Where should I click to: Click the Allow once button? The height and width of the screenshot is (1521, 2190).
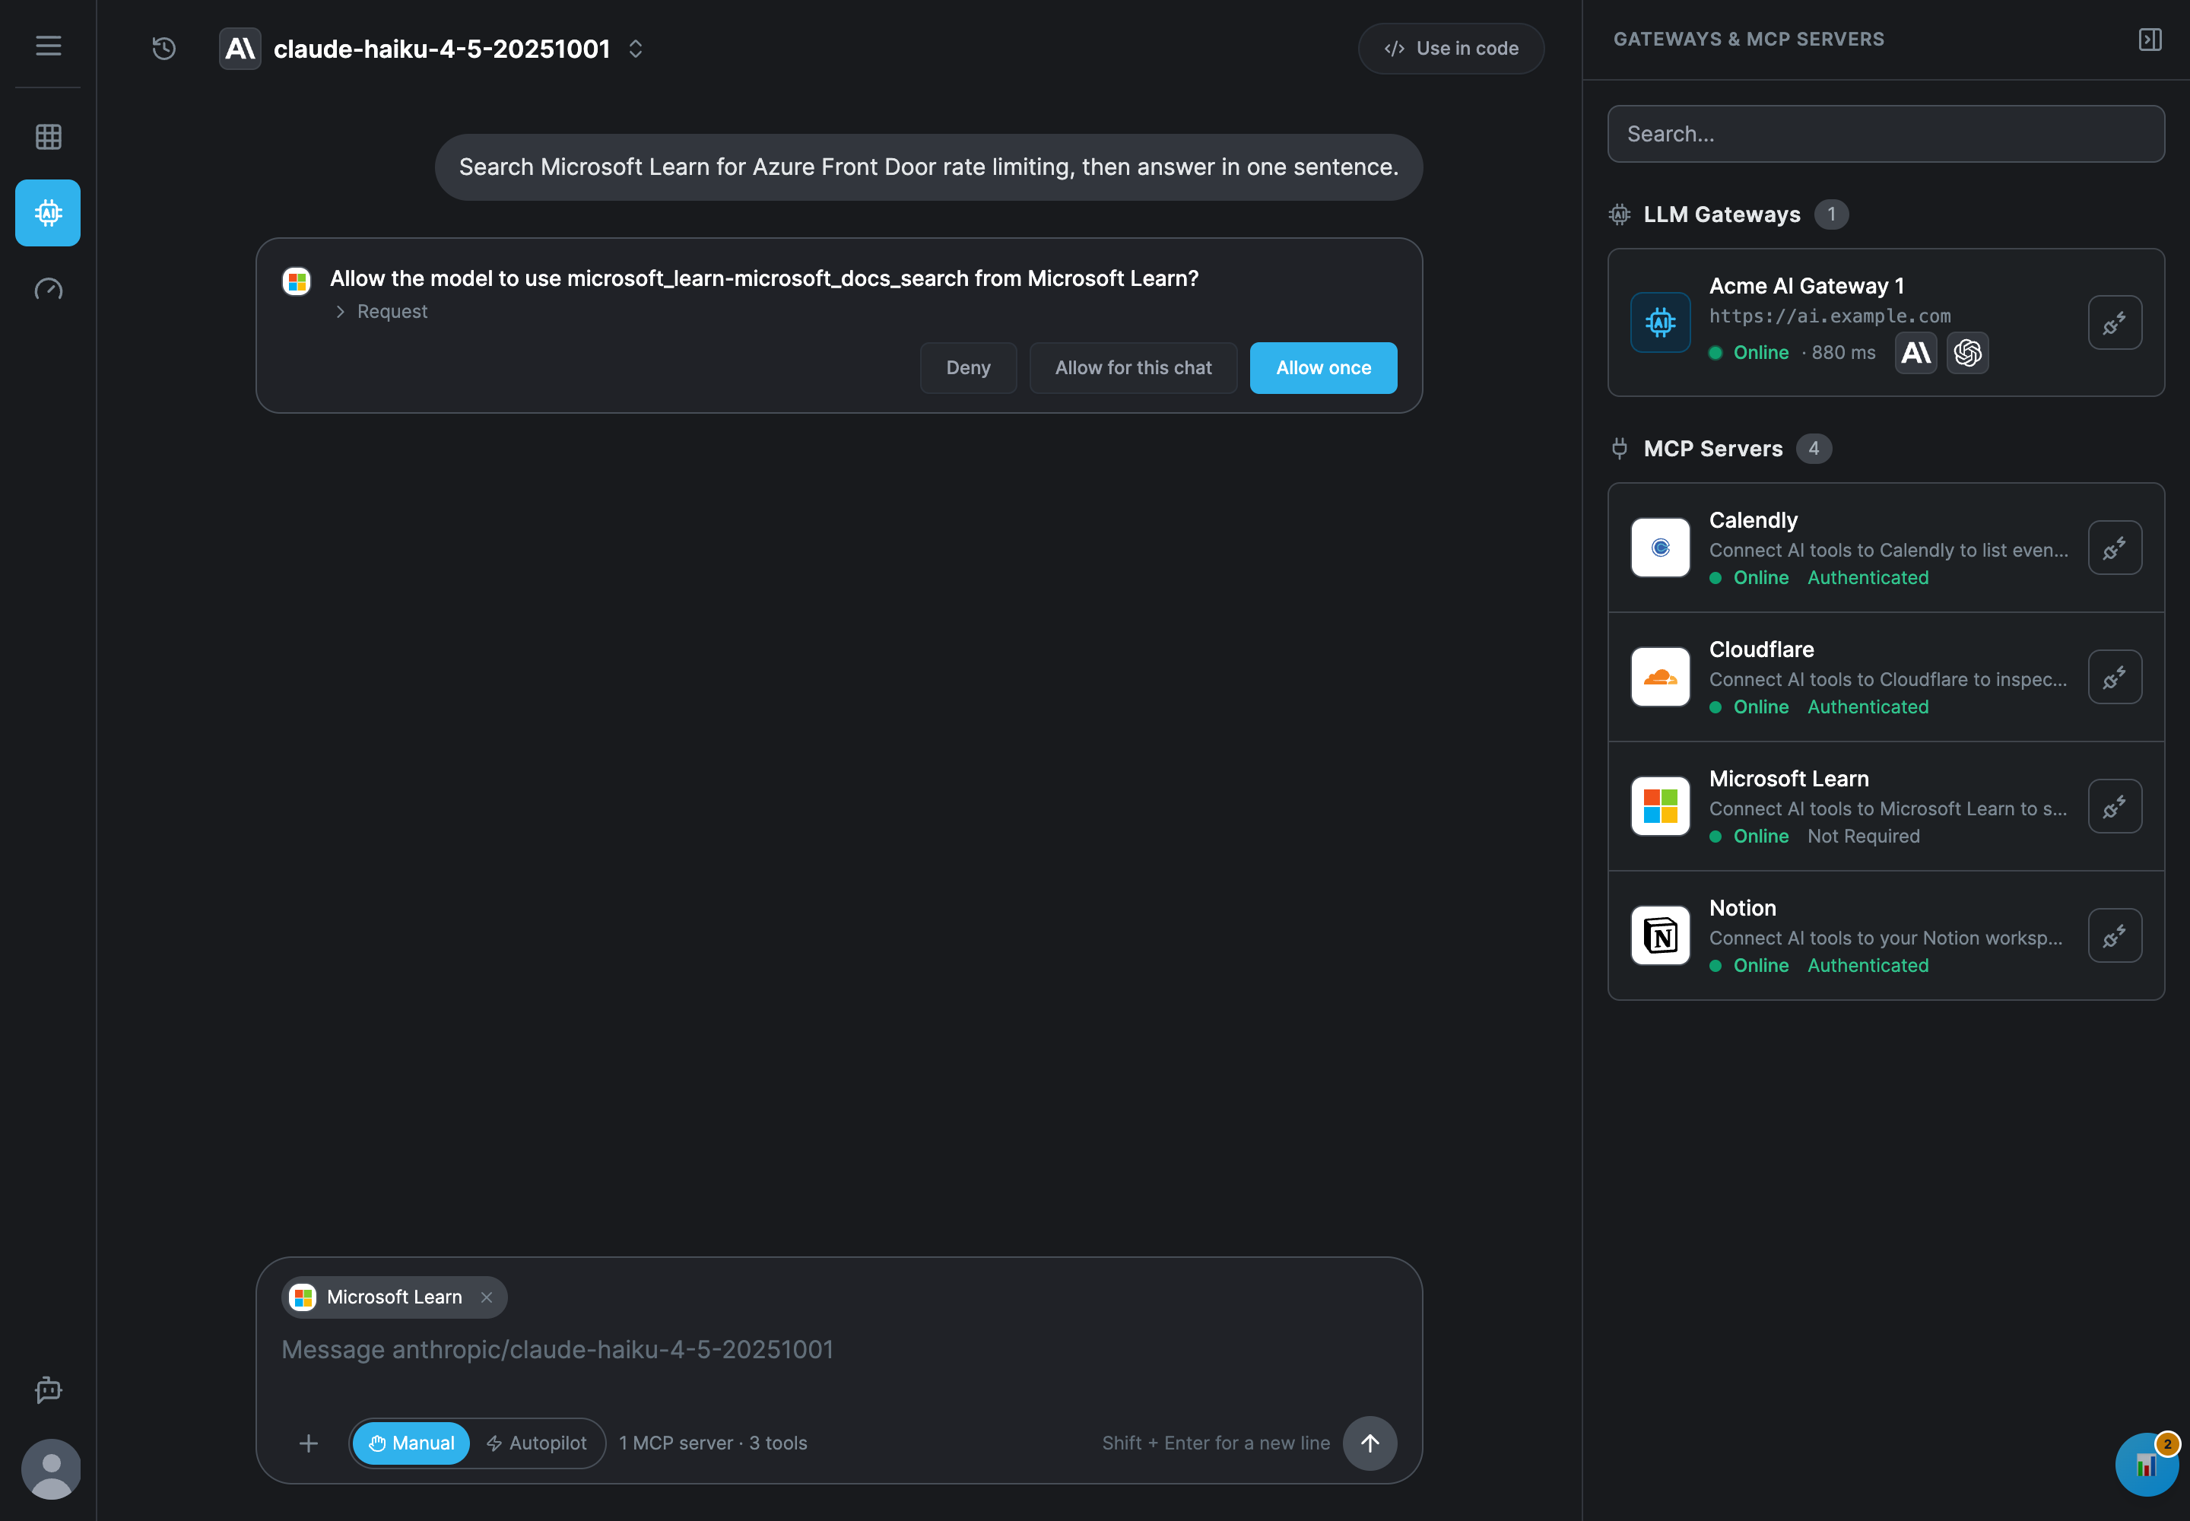pyautogui.click(x=1323, y=368)
